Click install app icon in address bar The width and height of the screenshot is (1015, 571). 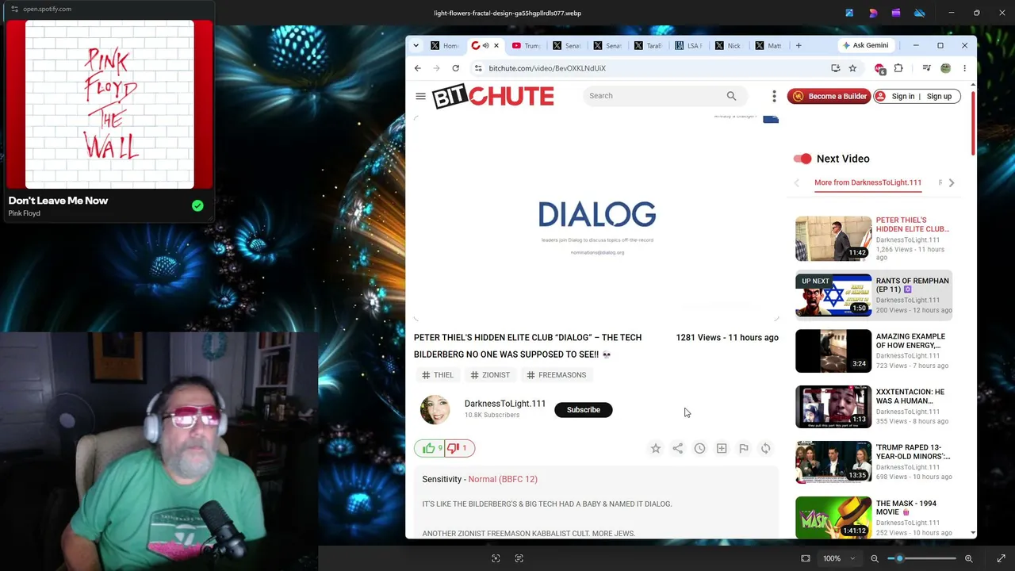coord(835,68)
